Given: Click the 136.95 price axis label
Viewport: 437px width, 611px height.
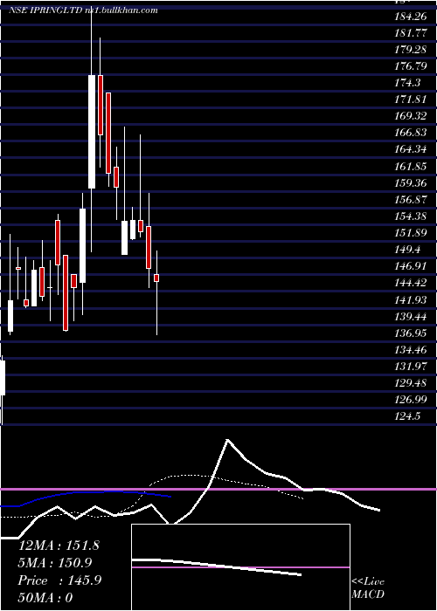Looking at the screenshot, I should point(411,333).
